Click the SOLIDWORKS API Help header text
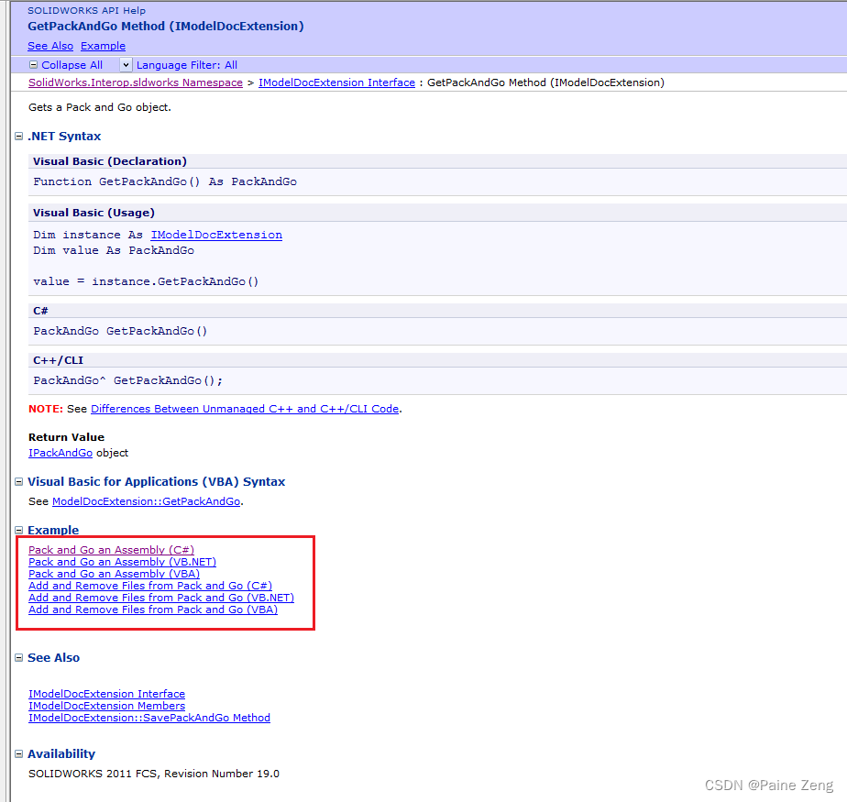Screen dimensions: 847x802 click(x=86, y=11)
